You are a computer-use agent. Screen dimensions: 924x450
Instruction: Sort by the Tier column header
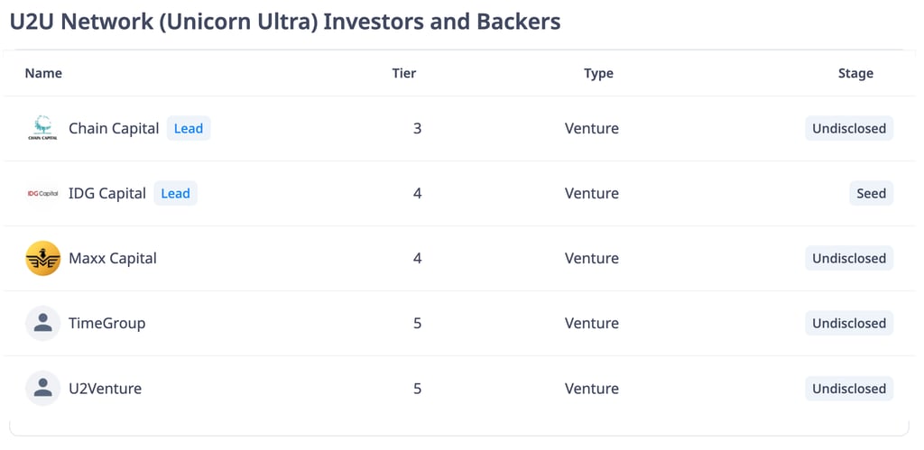pos(404,73)
